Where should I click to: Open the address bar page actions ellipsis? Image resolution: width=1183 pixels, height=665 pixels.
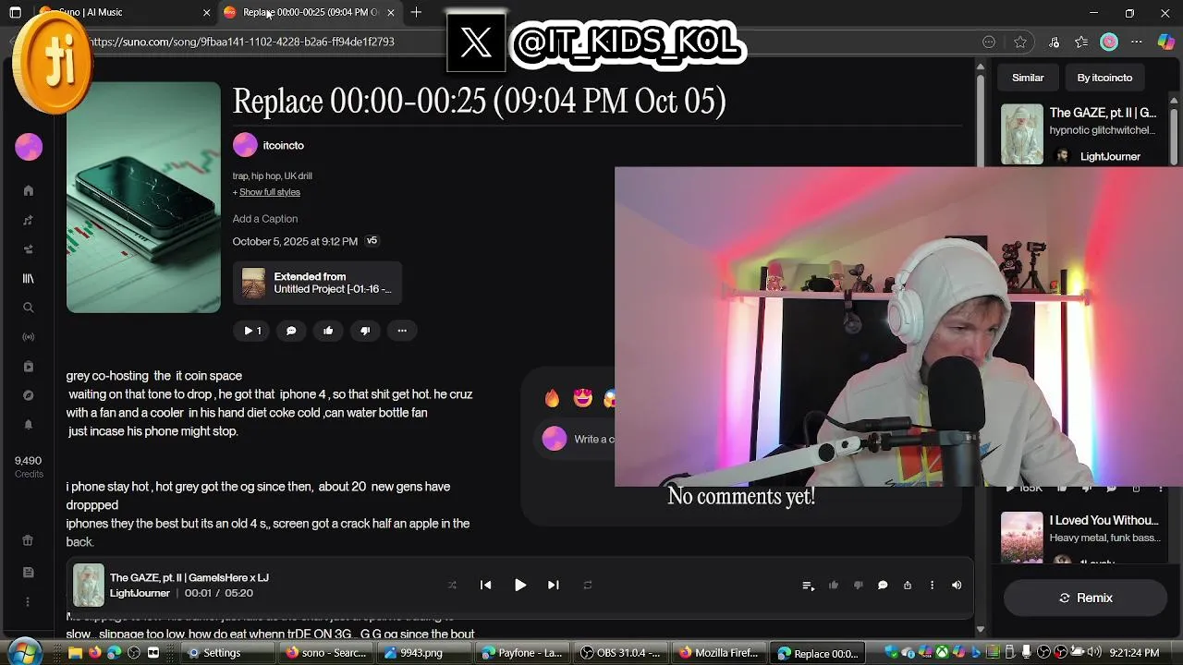(x=989, y=42)
